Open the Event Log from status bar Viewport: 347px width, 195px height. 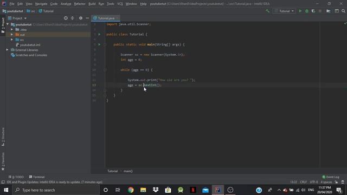pyautogui.click(x=330, y=177)
